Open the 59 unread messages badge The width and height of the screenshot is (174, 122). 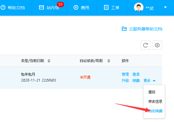[x=60, y=4]
